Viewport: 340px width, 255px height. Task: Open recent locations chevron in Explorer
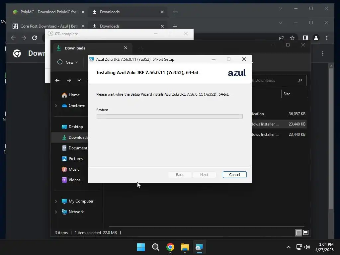(x=79, y=80)
